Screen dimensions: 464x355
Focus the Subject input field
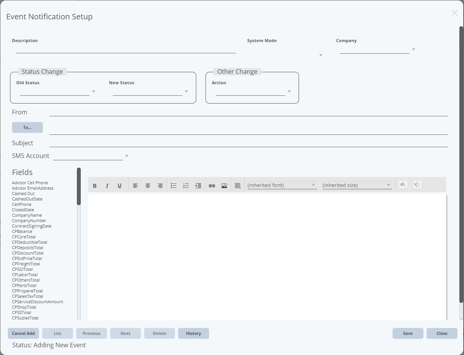coord(248,143)
